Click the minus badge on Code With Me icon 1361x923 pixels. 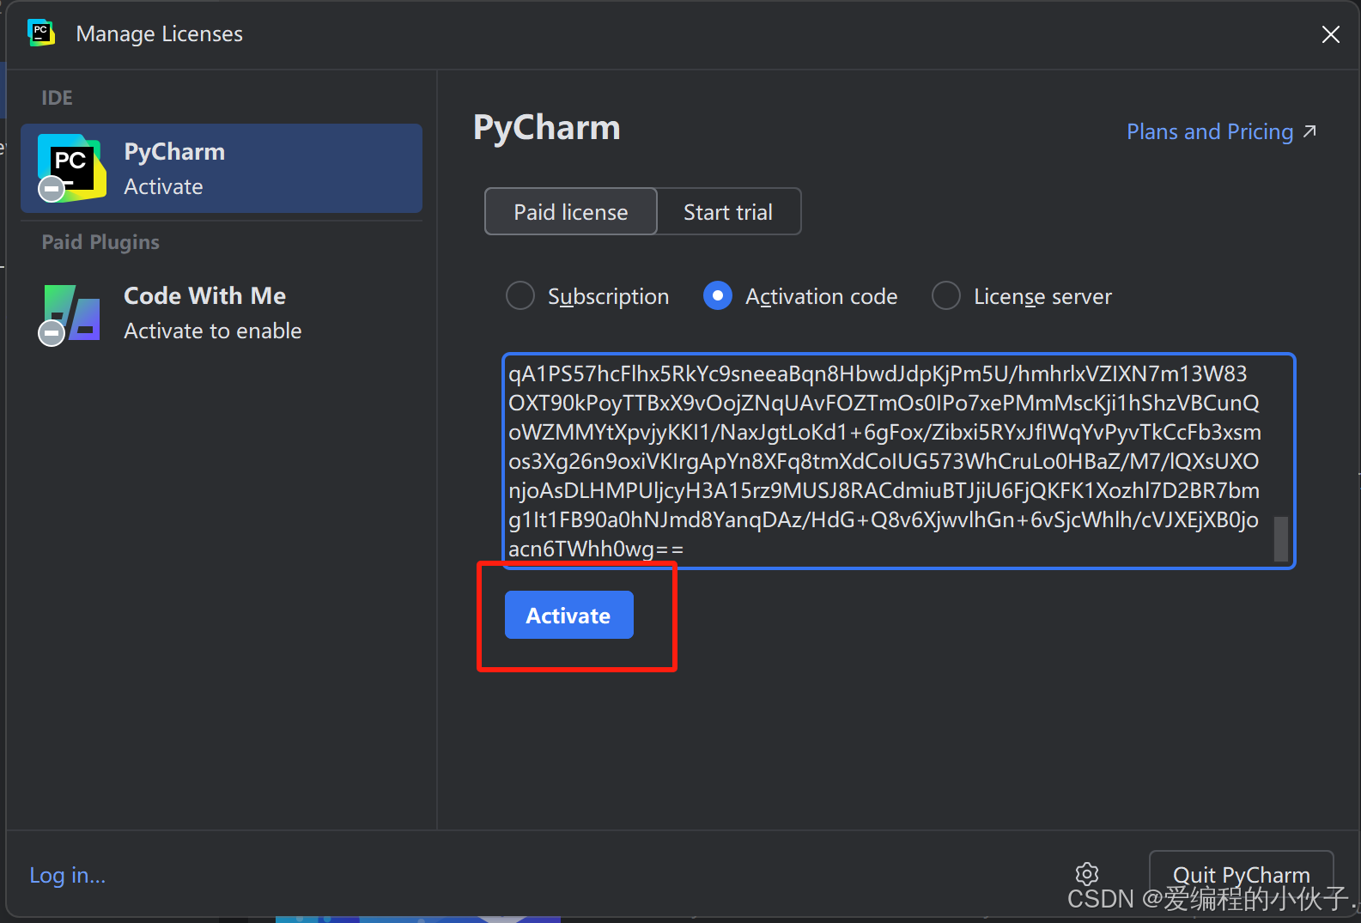pos(52,332)
